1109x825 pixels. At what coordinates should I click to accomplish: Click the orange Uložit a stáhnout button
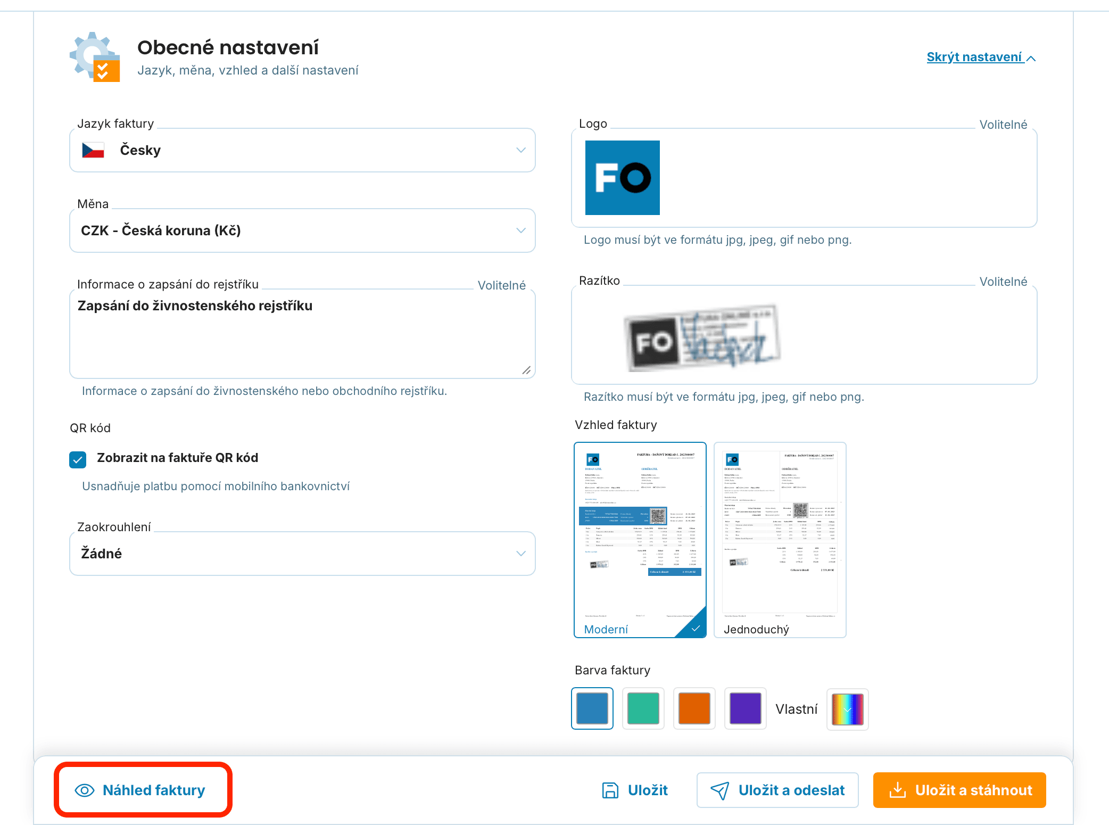point(959,790)
